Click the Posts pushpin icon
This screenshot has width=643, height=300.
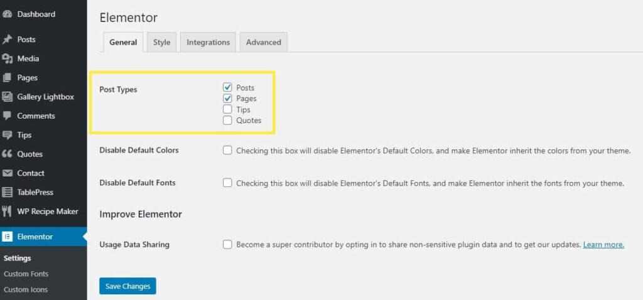click(x=7, y=40)
